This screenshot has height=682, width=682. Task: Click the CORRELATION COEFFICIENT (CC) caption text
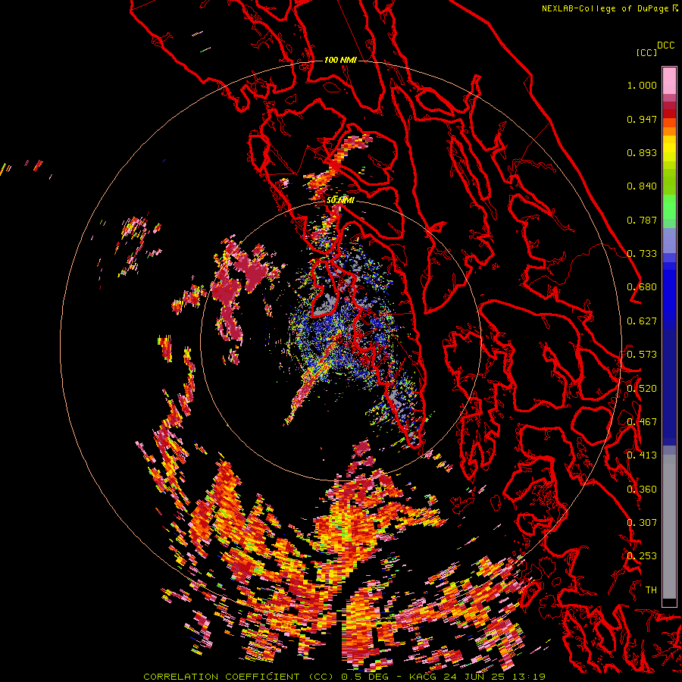[239, 677]
